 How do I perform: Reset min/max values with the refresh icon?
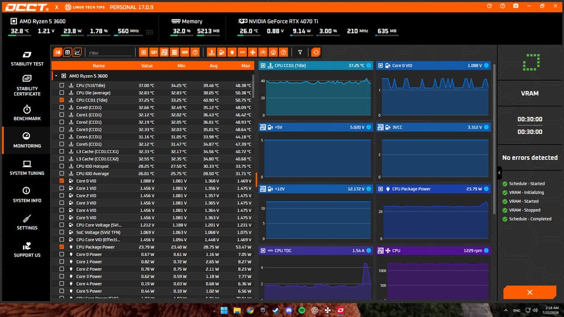click(x=316, y=52)
